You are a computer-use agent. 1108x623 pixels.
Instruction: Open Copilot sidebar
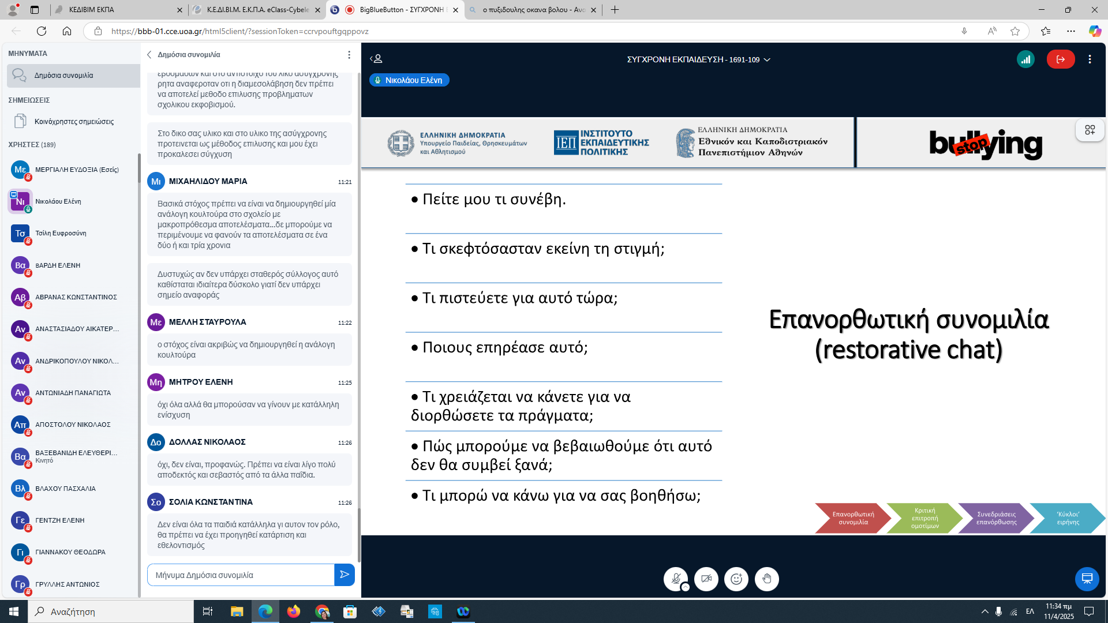[1095, 31]
